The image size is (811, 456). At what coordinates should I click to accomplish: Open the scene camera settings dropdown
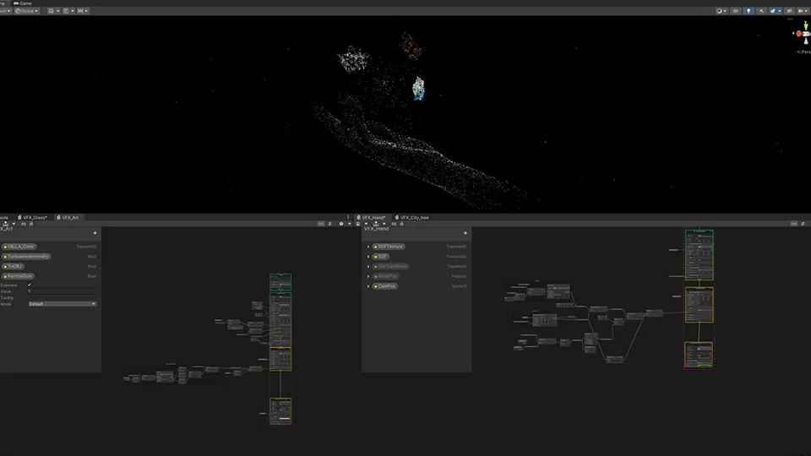tap(803, 11)
